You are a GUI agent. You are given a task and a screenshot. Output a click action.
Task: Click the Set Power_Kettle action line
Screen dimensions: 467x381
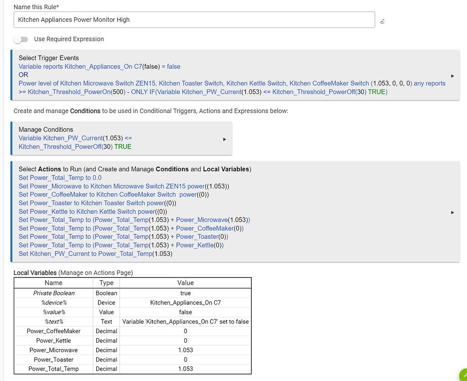(93, 211)
